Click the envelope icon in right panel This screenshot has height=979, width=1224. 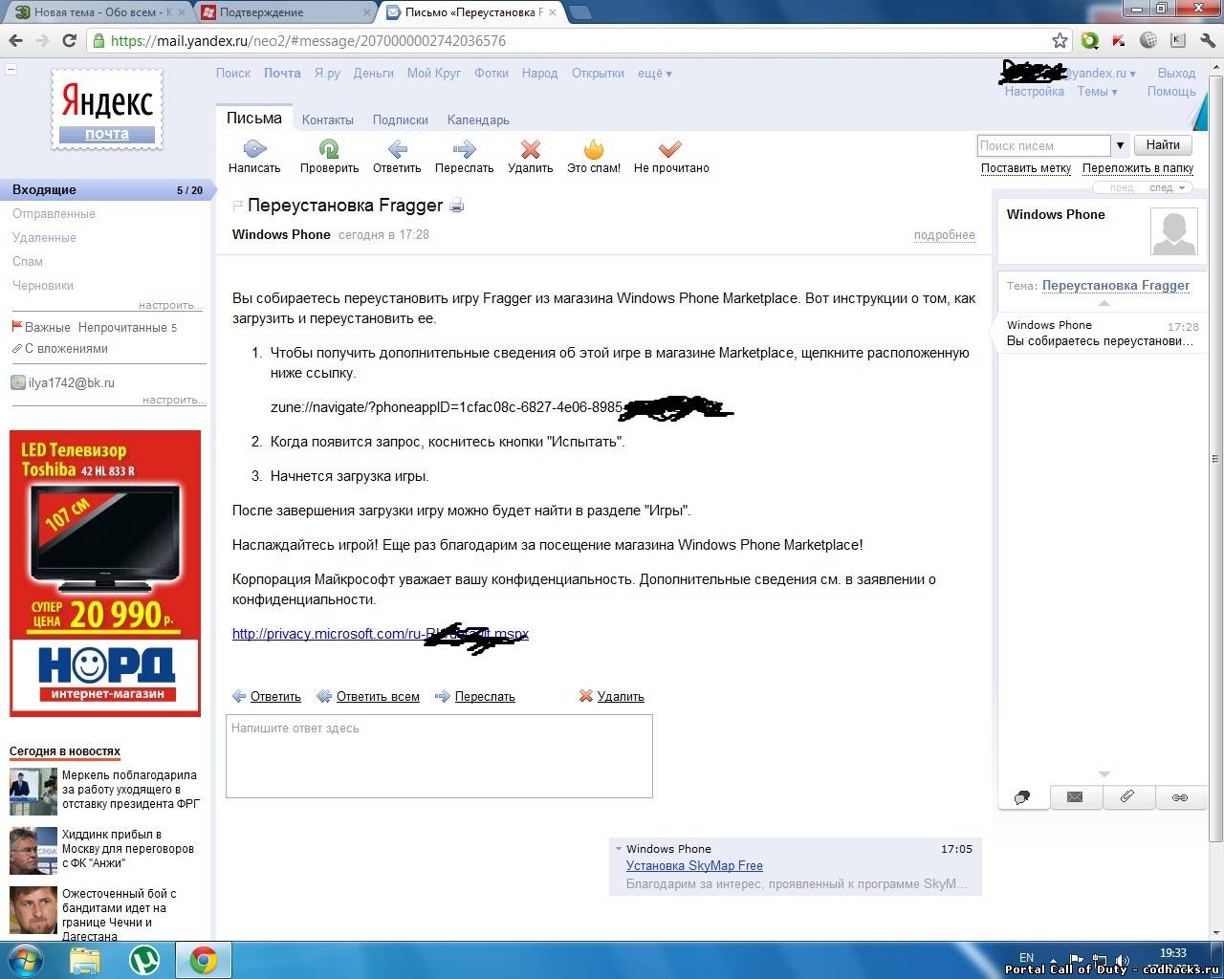click(x=1075, y=797)
